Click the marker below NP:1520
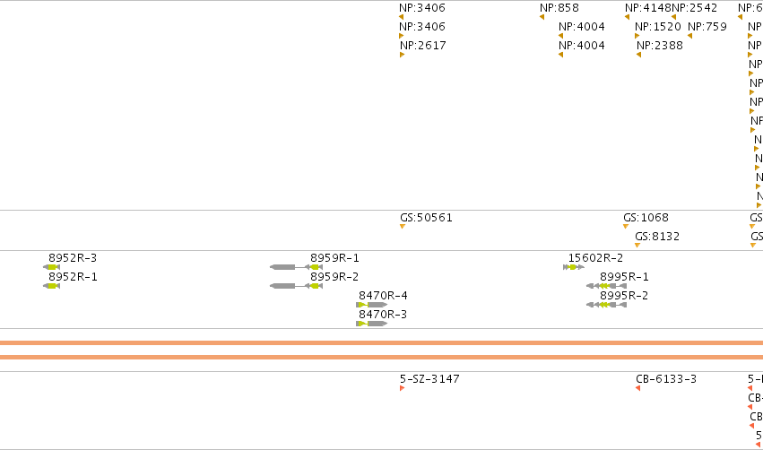 pyautogui.click(x=637, y=36)
